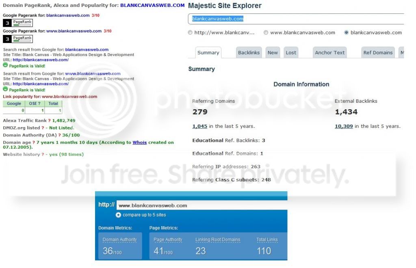Click the question mark next to Website history

pyautogui.click(x=43, y=154)
